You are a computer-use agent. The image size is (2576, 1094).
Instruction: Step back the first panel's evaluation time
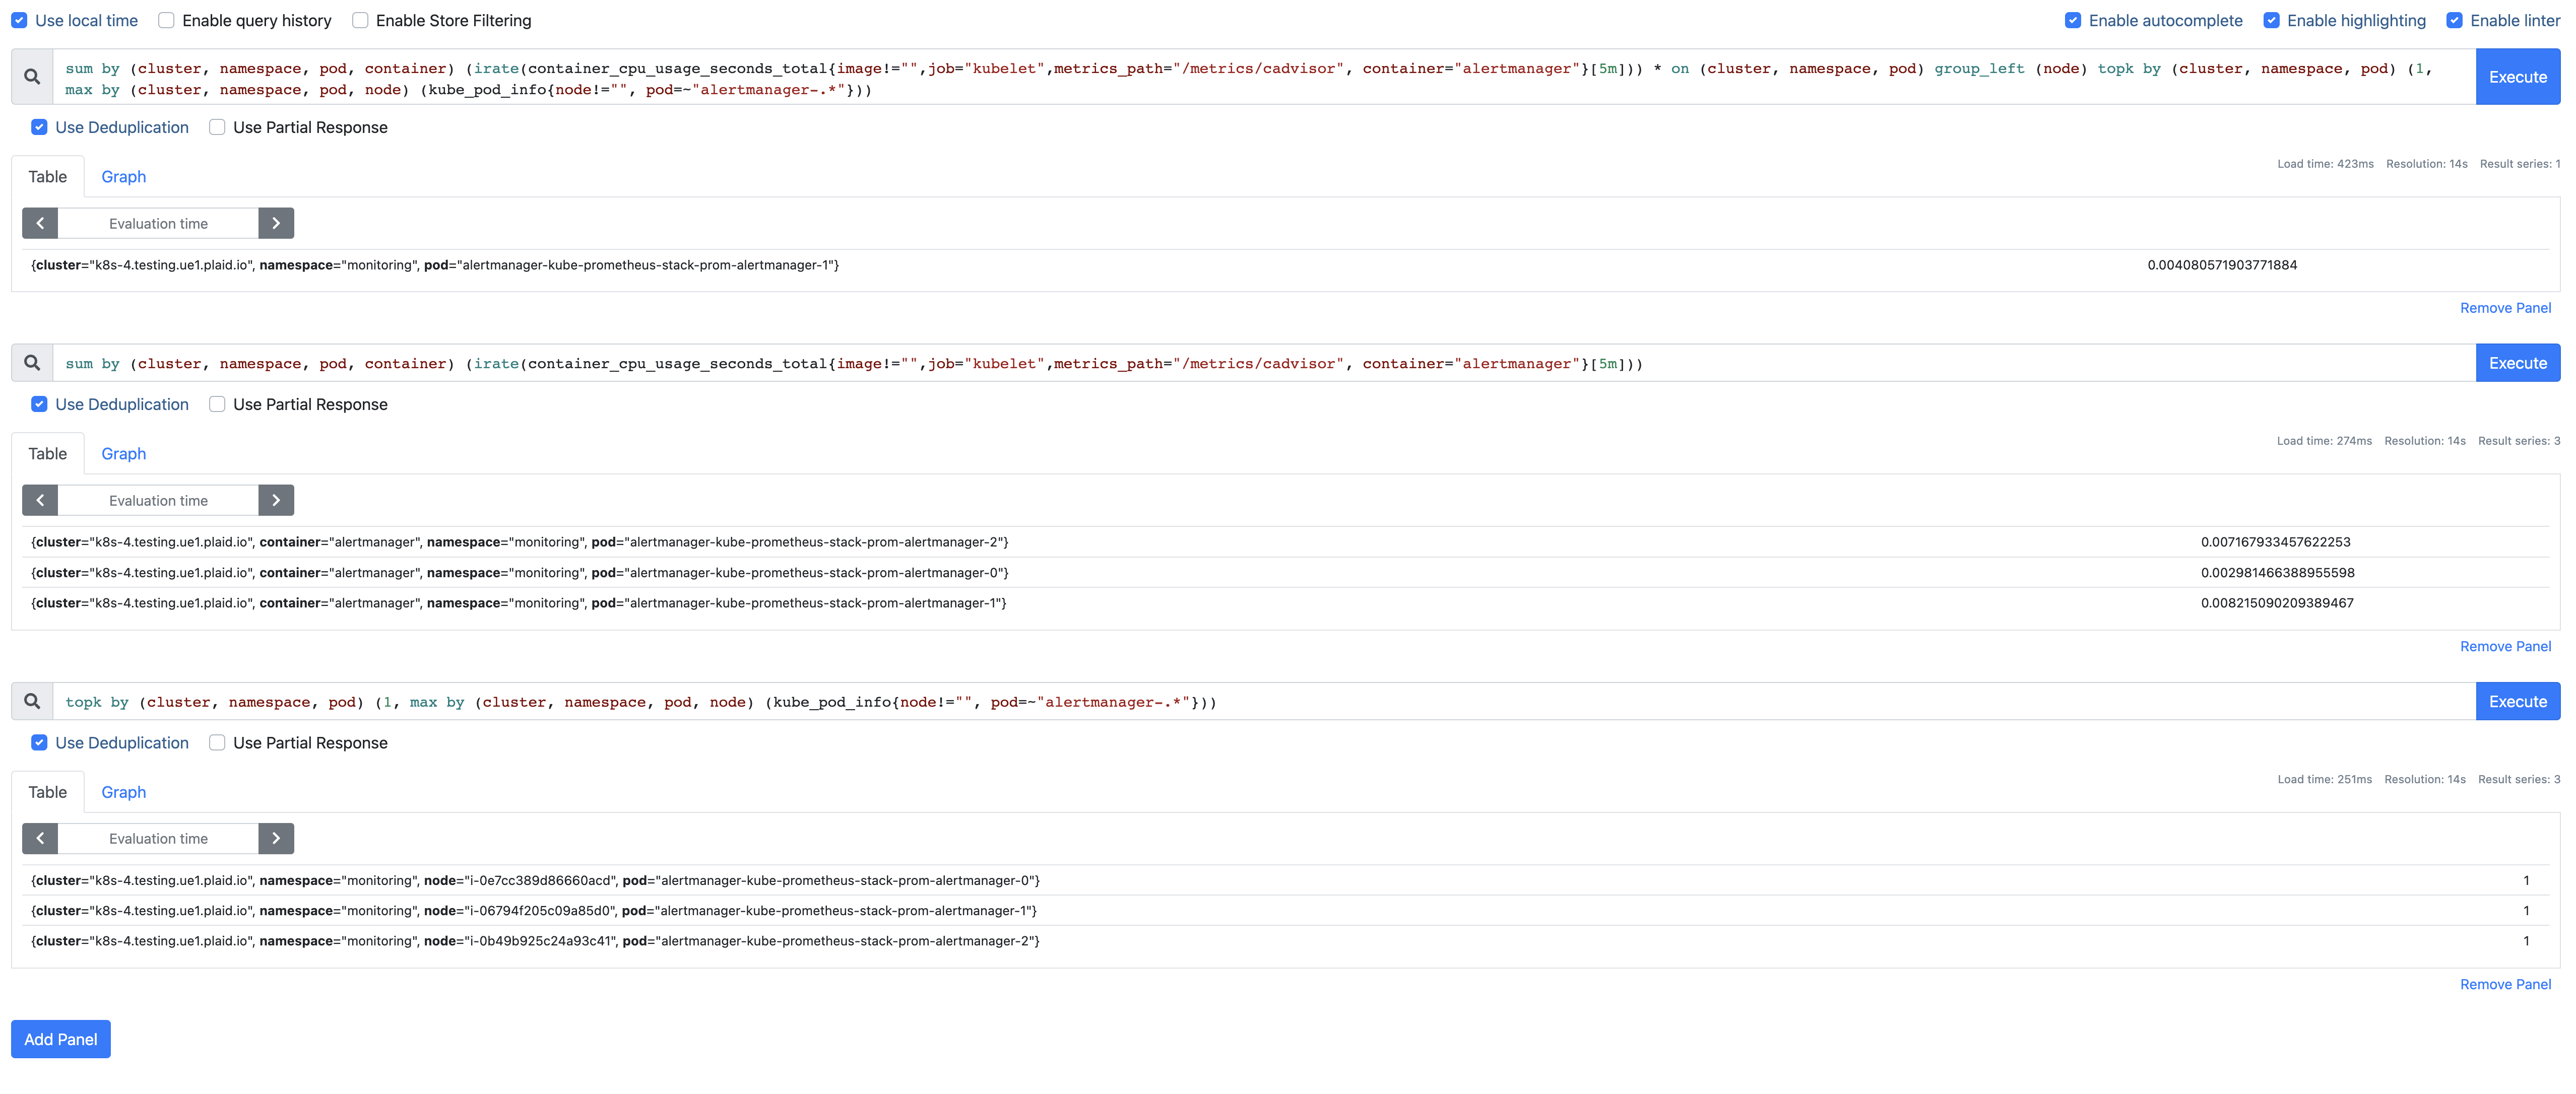40,222
